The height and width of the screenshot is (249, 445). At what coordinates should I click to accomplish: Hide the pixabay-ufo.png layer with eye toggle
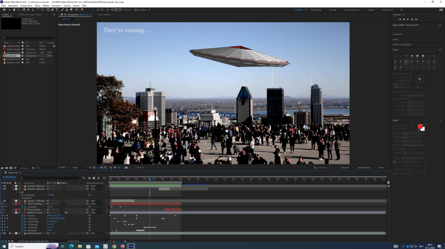[x=3, y=213]
